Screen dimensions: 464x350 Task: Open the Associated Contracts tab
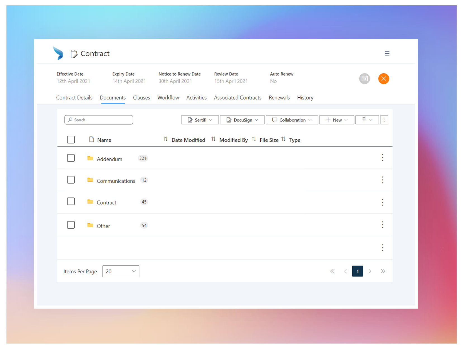tap(237, 98)
